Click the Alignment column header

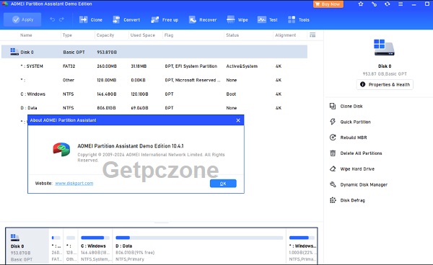pyautogui.click(x=285, y=35)
